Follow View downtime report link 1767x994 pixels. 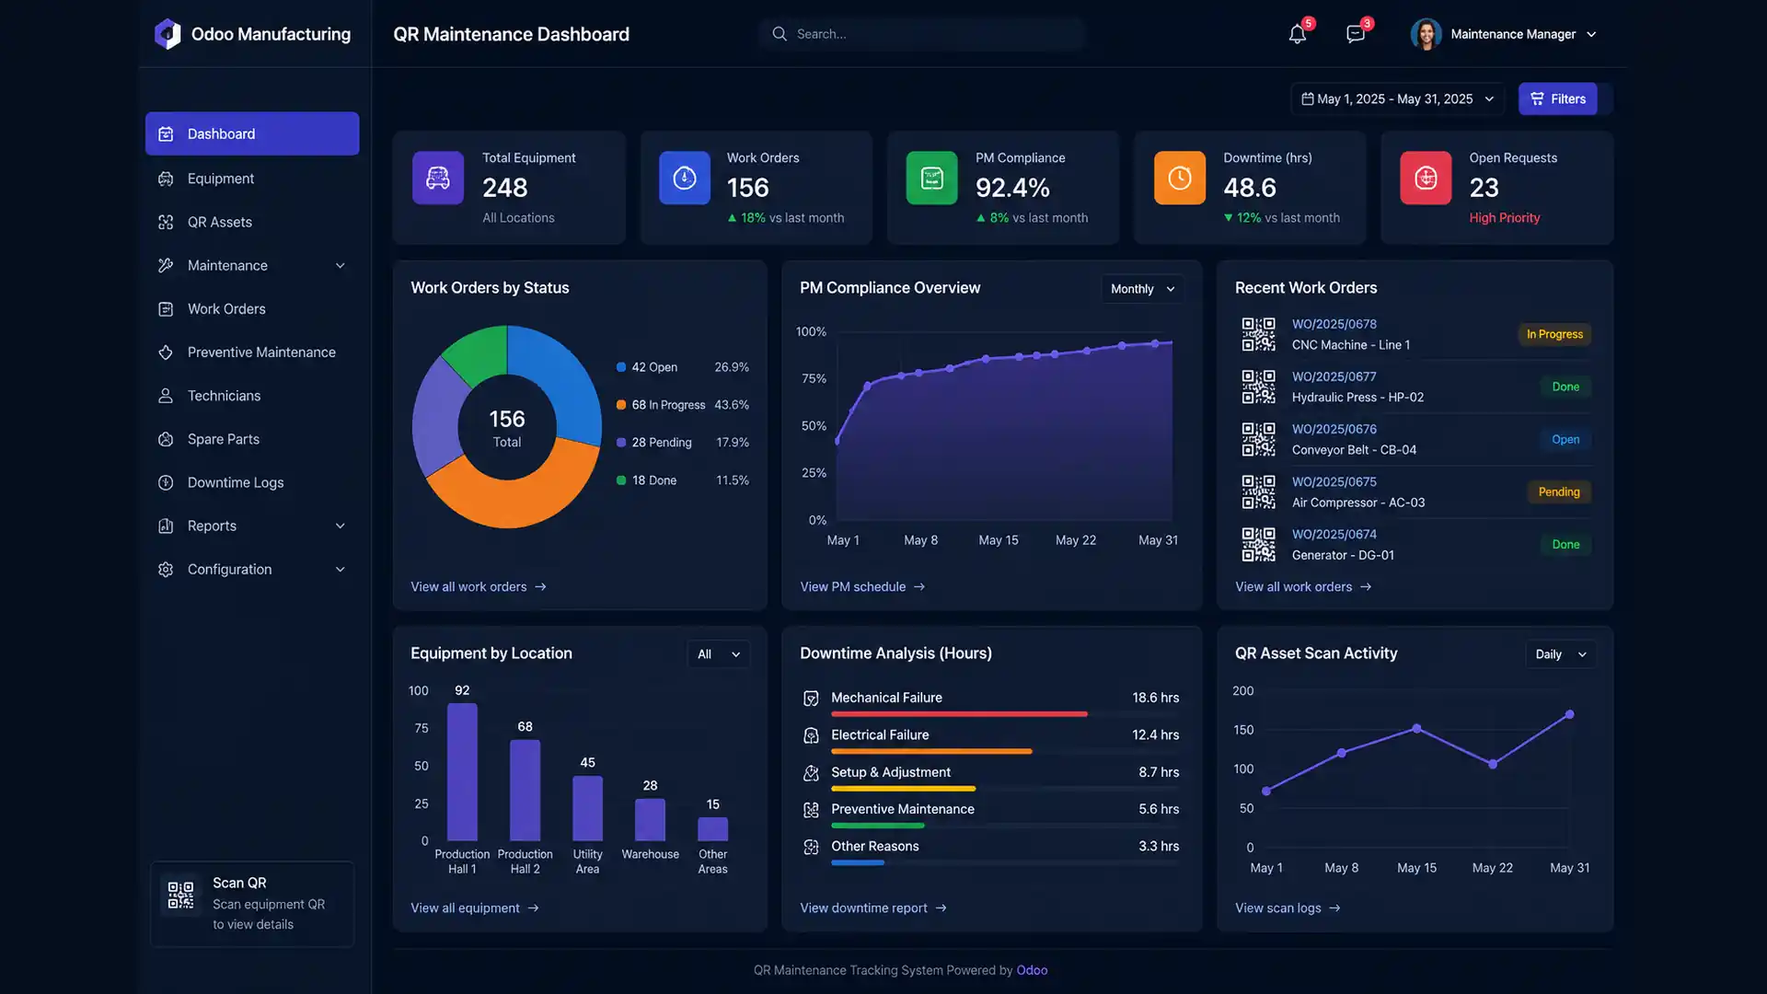pos(873,907)
